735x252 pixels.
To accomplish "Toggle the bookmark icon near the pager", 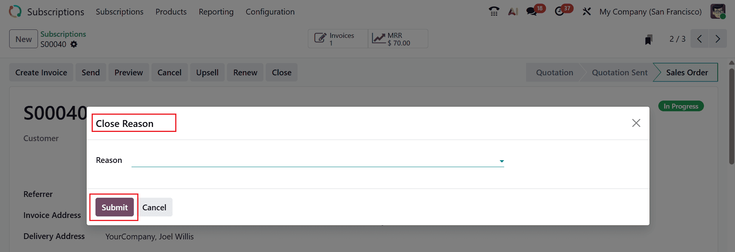I will tap(648, 39).
